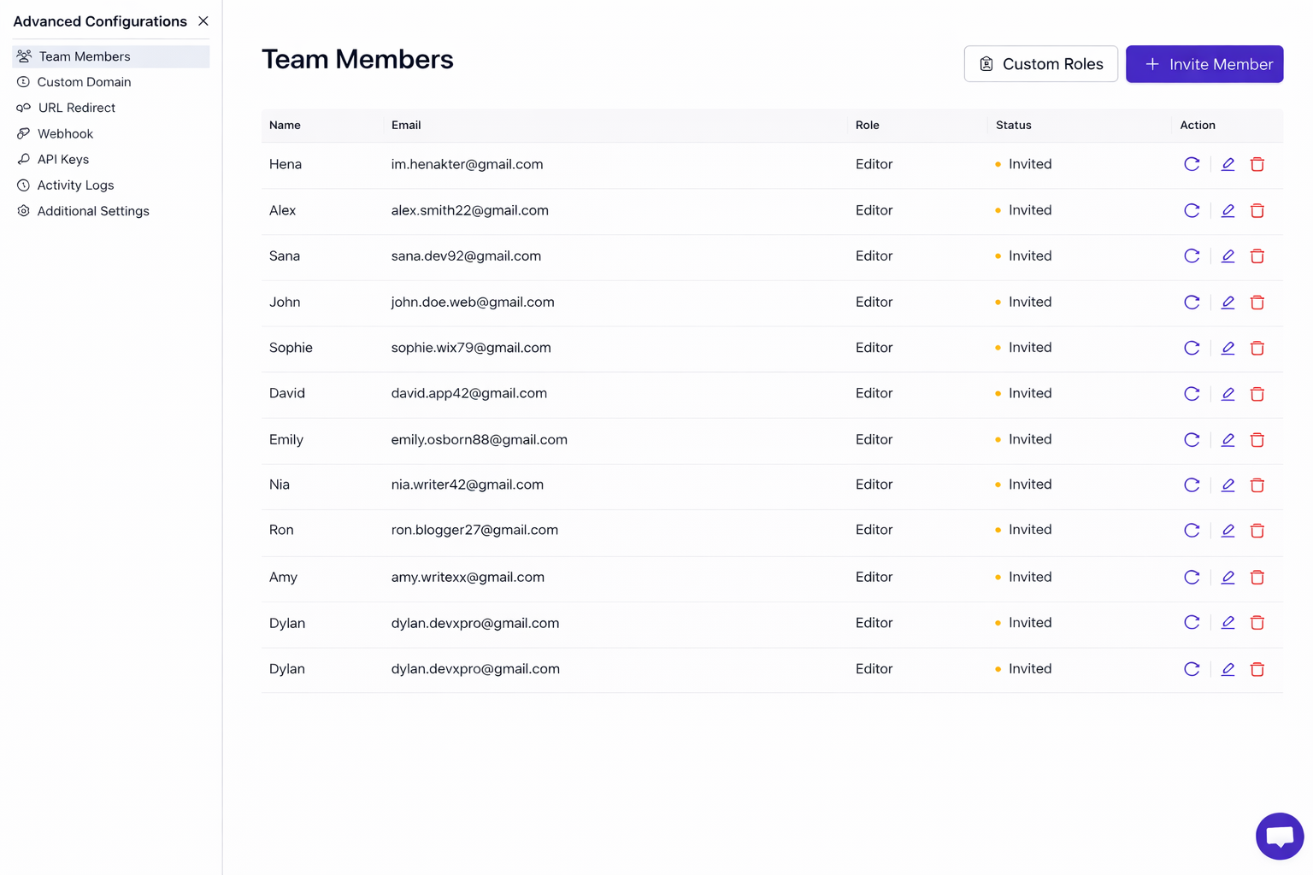
Task: Click the Invite Member button
Action: 1204,64
